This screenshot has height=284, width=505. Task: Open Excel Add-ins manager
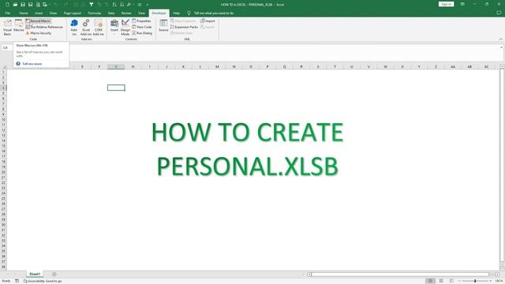86,28
